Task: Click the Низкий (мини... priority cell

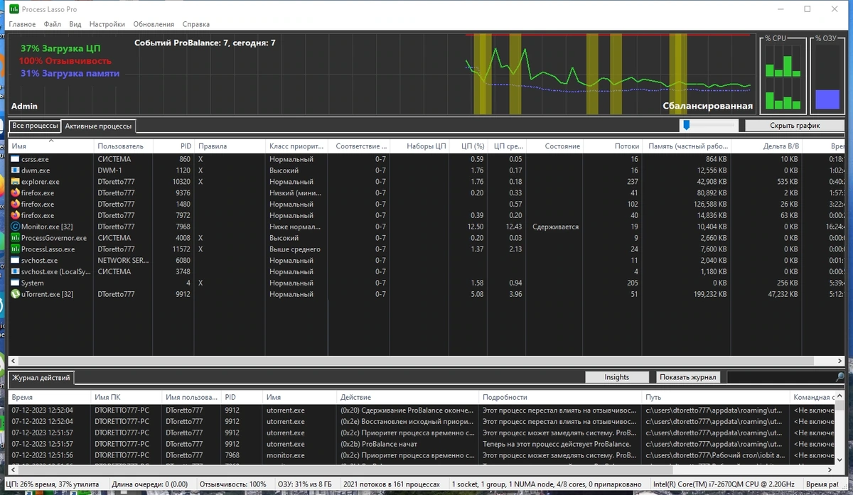Action: click(296, 192)
